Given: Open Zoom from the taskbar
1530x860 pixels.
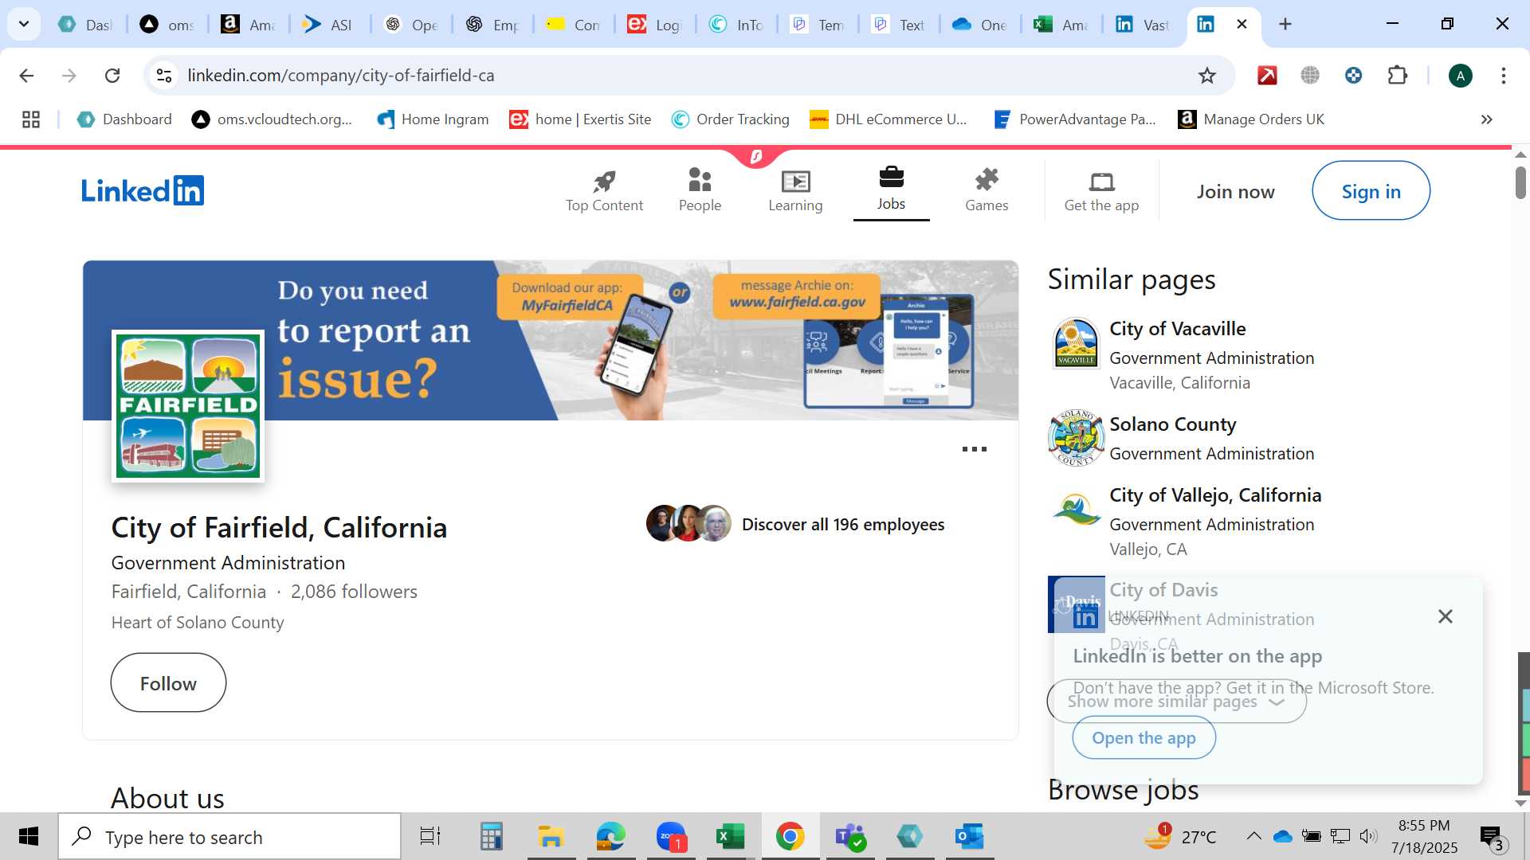Looking at the screenshot, I should (x=671, y=837).
